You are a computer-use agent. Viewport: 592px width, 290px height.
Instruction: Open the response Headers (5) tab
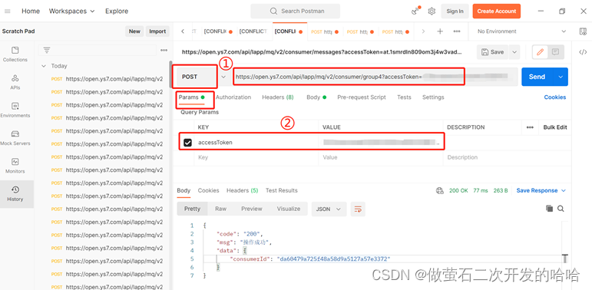242,190
